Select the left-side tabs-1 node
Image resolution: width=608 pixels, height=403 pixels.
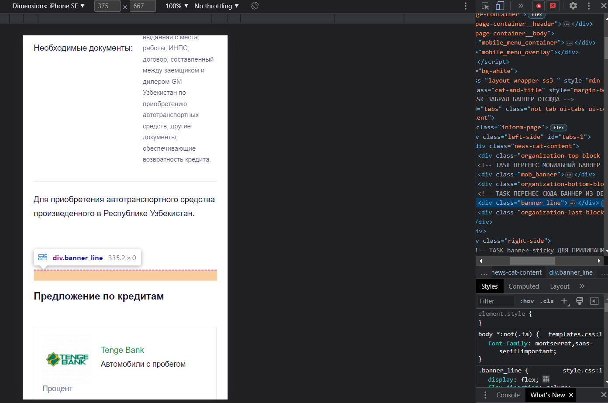[533, 137]
